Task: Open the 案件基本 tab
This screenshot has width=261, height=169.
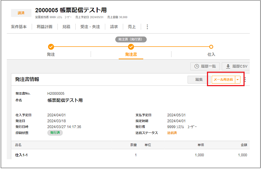Action: 19,27
